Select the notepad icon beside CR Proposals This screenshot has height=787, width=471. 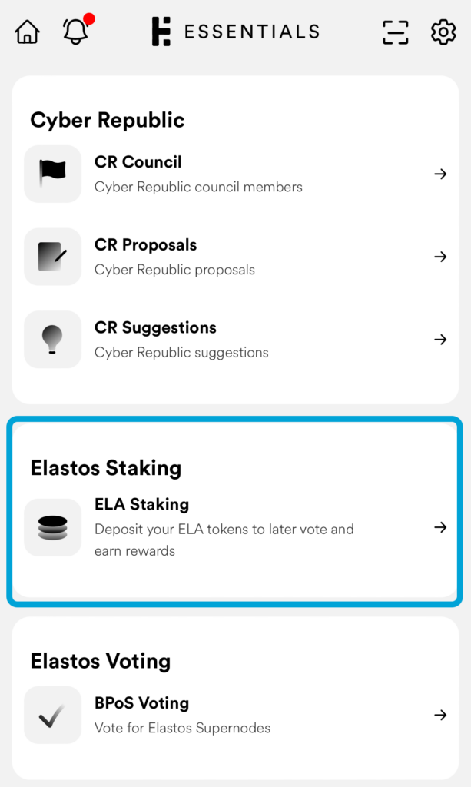(52, 257)
